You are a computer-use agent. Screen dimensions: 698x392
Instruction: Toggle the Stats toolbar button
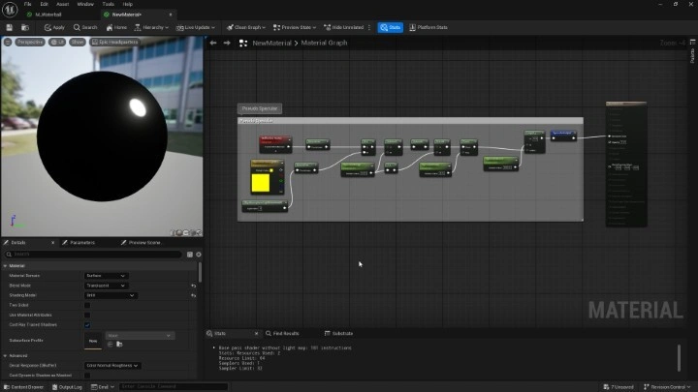tap(391, 27)
